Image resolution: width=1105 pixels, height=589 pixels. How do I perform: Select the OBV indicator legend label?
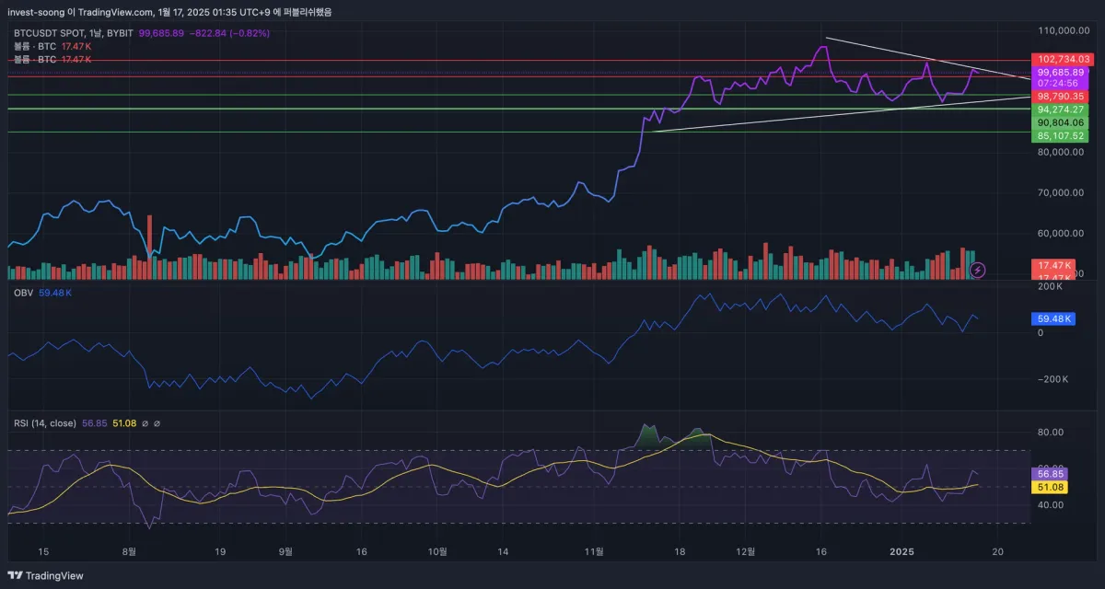coord(22,293)
